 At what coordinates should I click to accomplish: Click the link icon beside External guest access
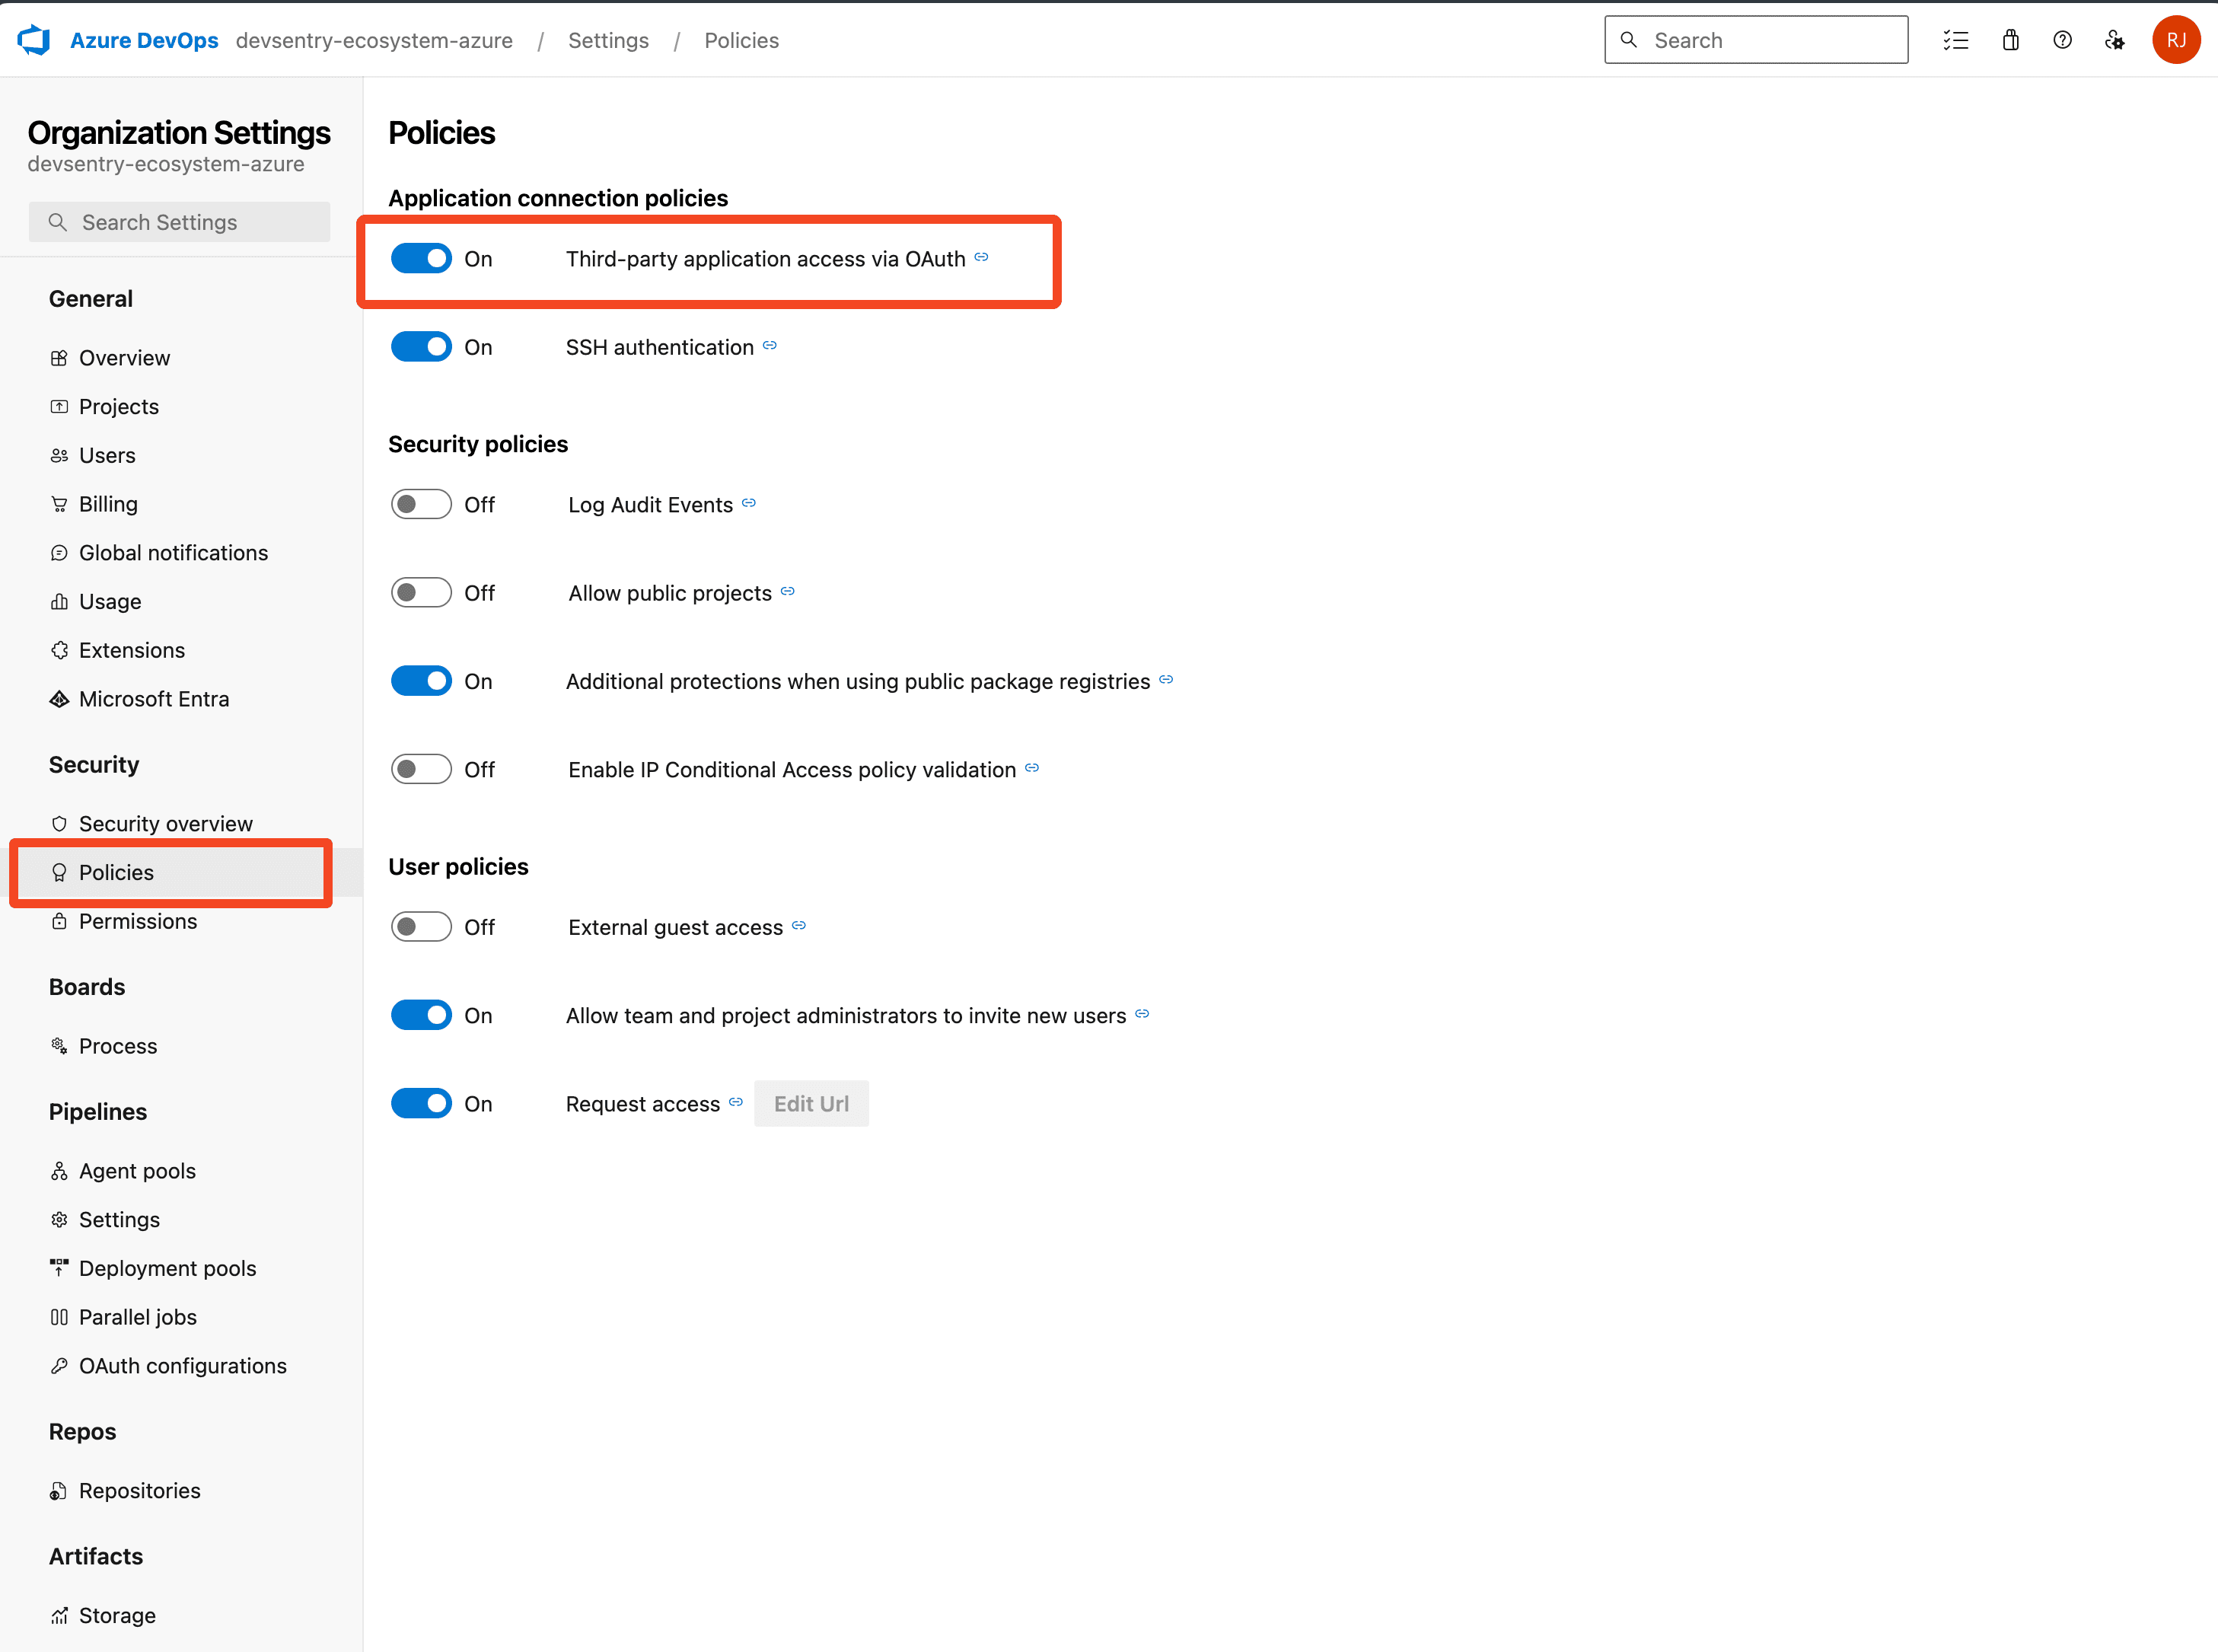798,926
